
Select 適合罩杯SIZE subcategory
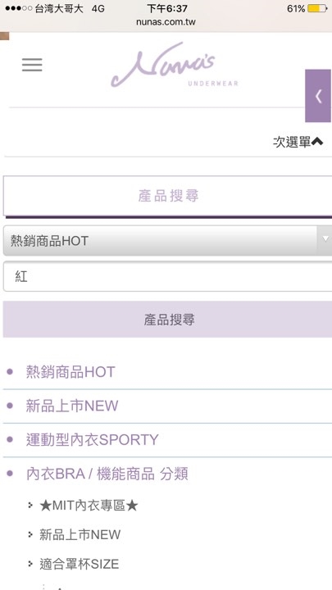79,564
